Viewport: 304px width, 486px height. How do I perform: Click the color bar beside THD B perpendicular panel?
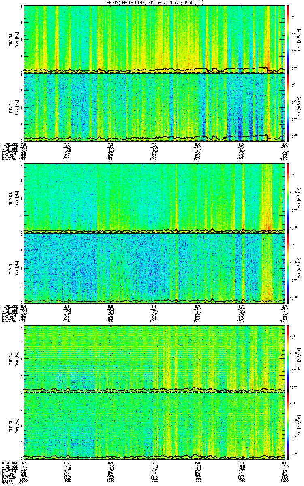(288, 198)
